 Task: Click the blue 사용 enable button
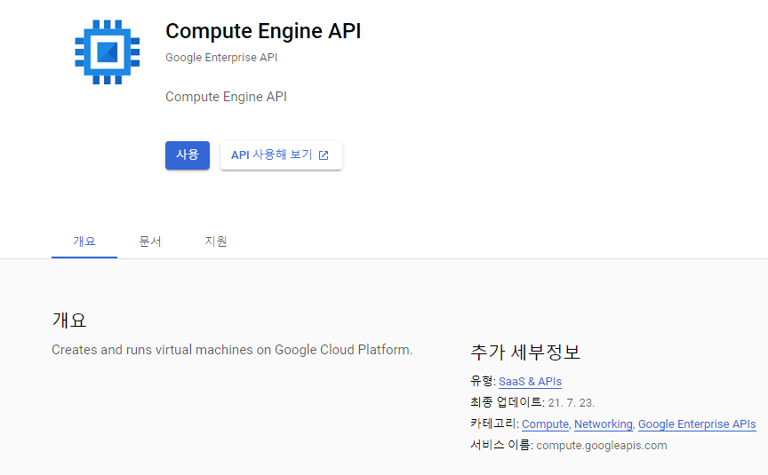point(187,155)
